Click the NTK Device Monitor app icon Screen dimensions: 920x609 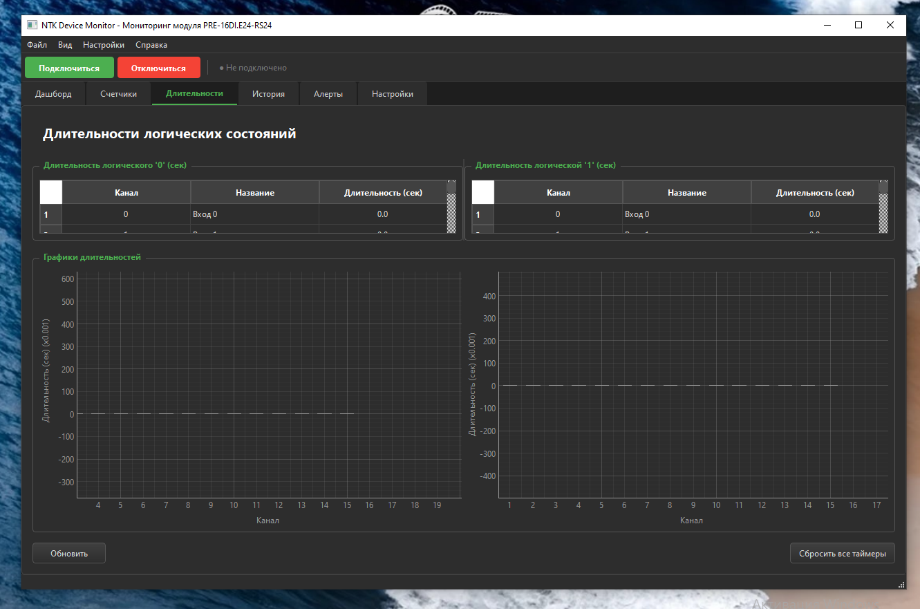32,25
